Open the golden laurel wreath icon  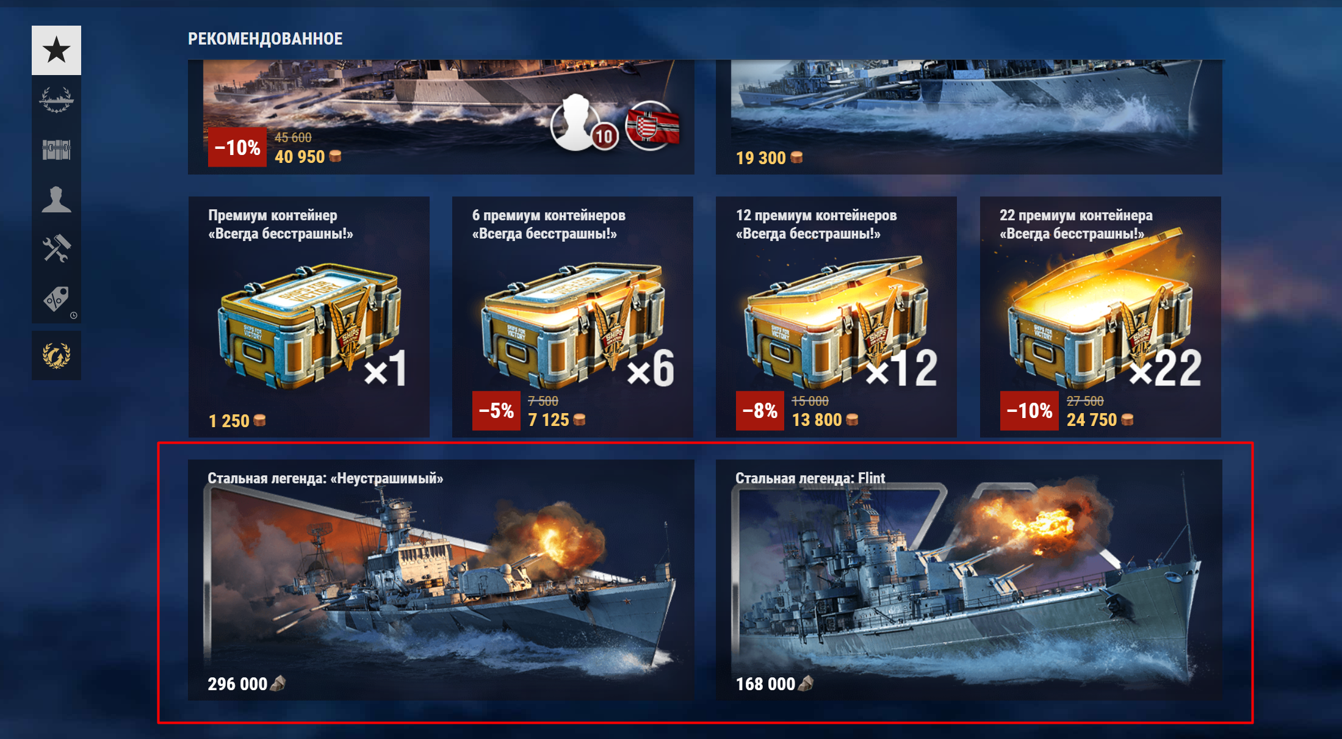tap(56, 355)
